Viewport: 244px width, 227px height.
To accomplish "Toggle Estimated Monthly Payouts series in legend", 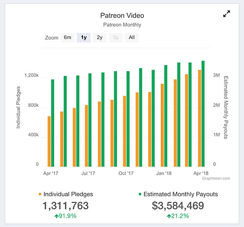I will tap(178, 194).
